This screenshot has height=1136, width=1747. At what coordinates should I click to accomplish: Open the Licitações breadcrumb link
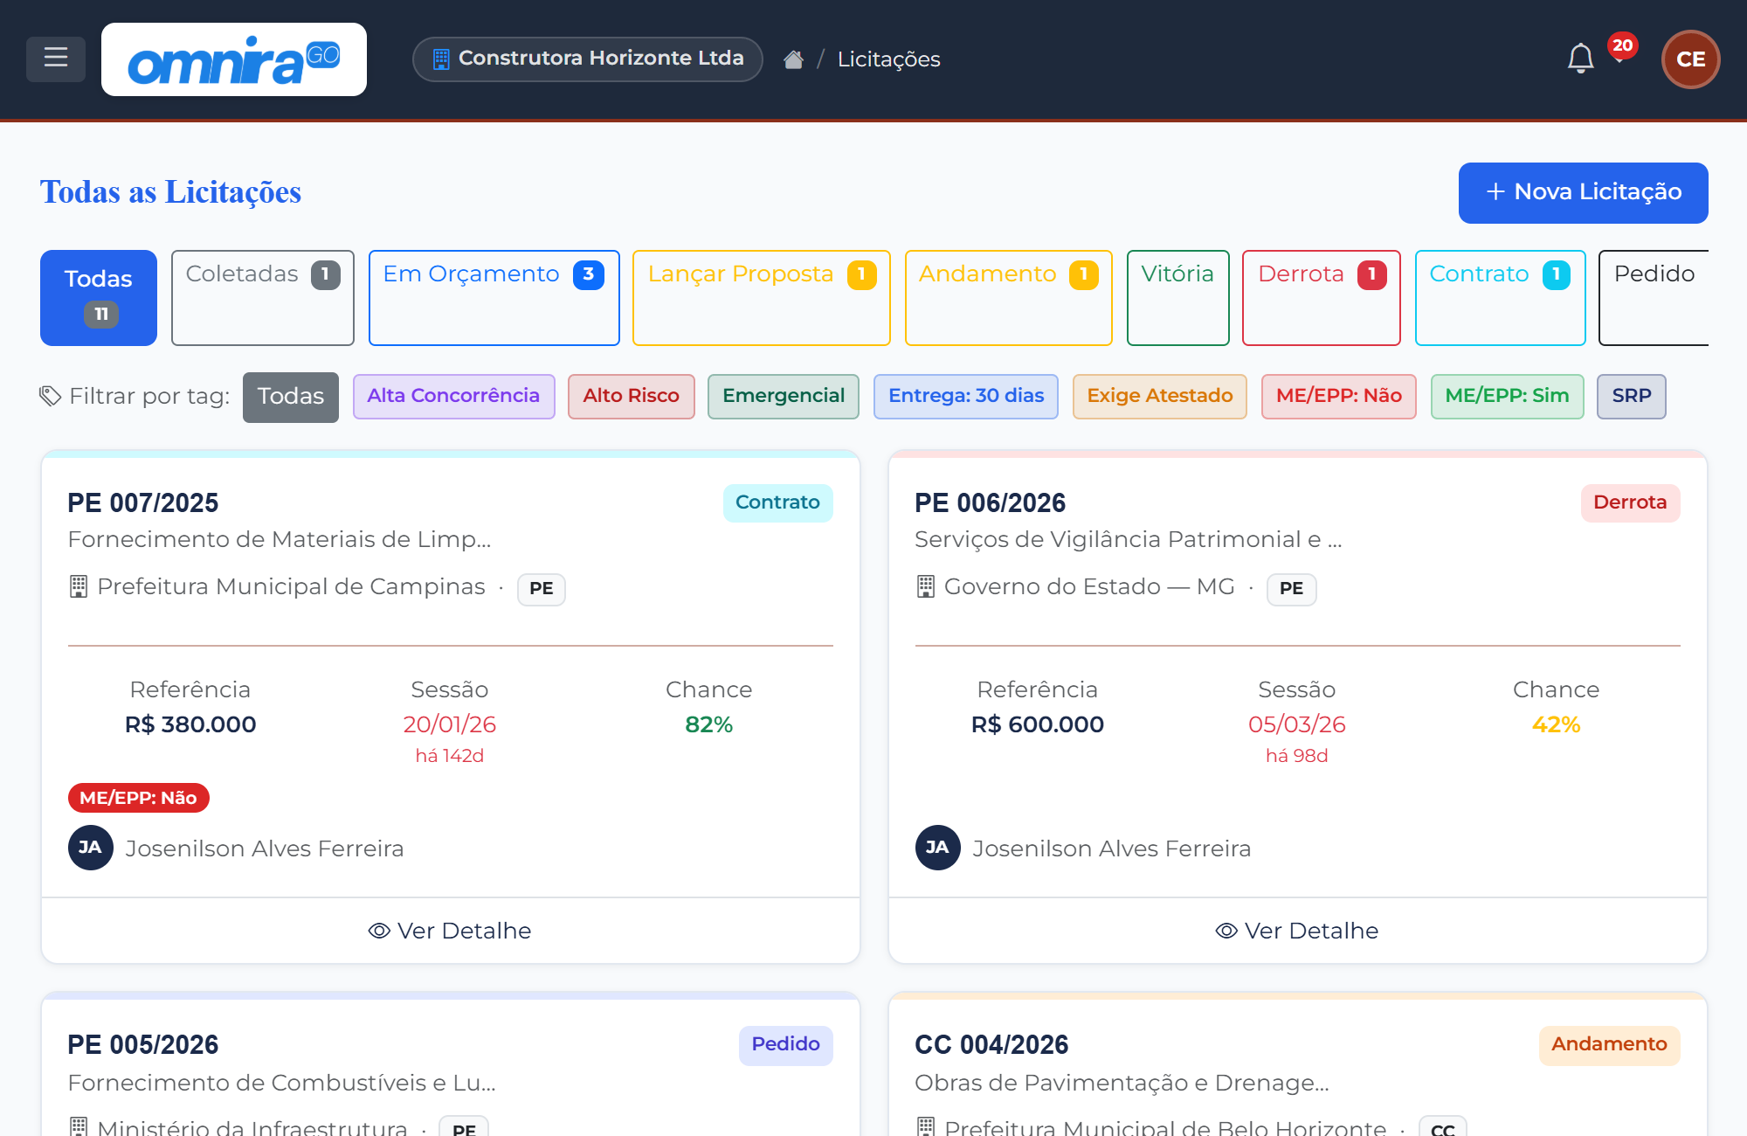tap(888, 59)
